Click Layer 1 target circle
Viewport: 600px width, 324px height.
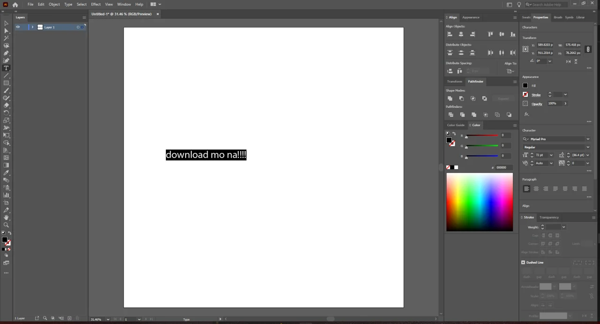click(78, 27)
